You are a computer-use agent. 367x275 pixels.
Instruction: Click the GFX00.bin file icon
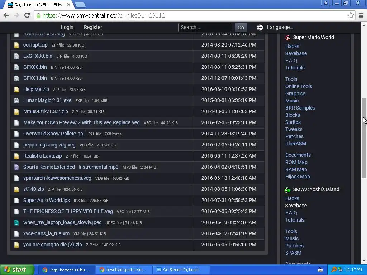point(16,67)
